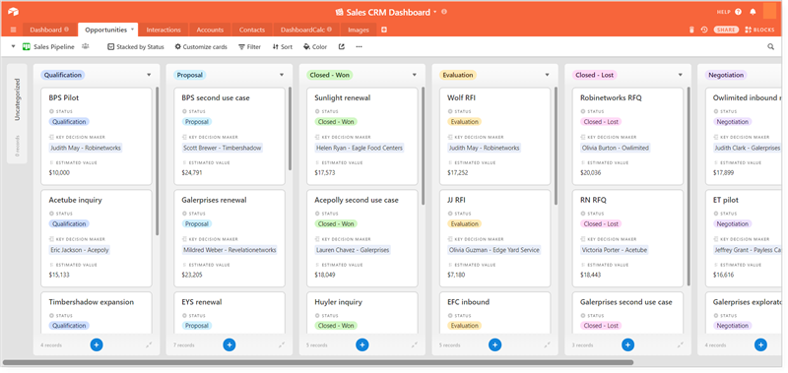Open the Closed - Lost stack dropdown arrow
Image resolution: width=788 pixels, height=373 pixels.
pos(681,76)
